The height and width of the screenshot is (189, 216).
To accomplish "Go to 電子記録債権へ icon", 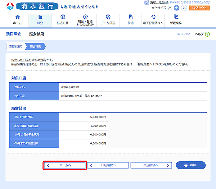I will [x=153, y=17].
